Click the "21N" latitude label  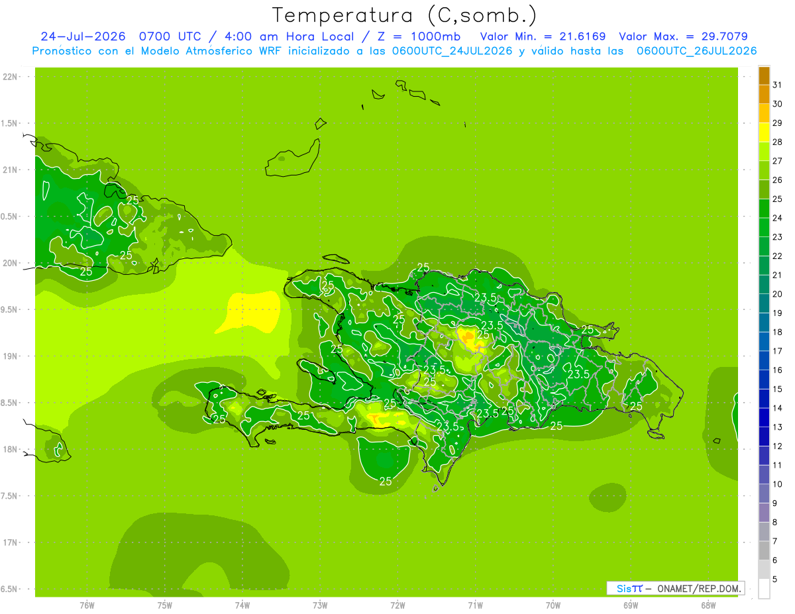point(11,170)
